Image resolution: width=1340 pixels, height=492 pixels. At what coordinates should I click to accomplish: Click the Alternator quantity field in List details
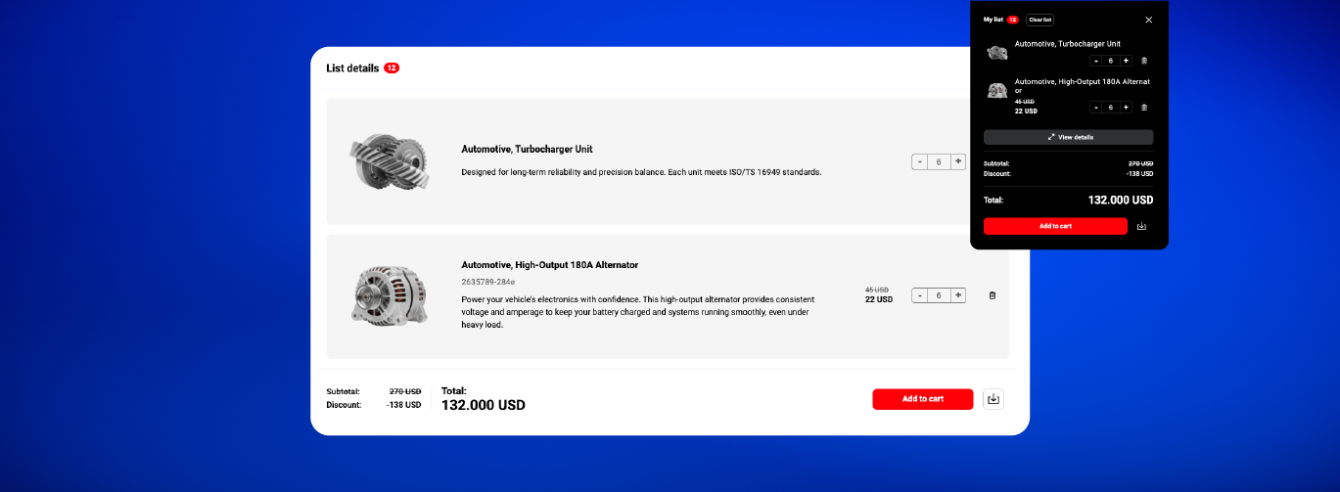pos(939,295)
